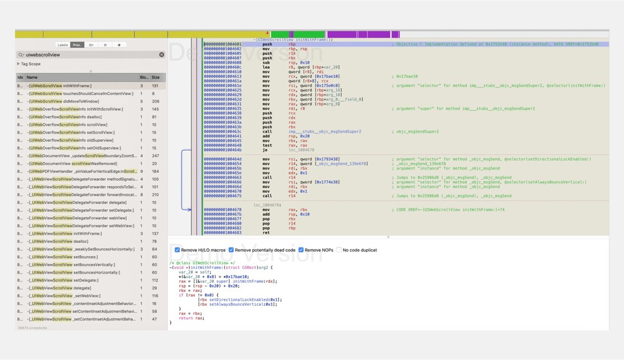Screen dimensions: 624x360
Task: Select -[UIWebOverflowScrollViewInfo oldSuperview] row
Action: click(x=91, y=140)
